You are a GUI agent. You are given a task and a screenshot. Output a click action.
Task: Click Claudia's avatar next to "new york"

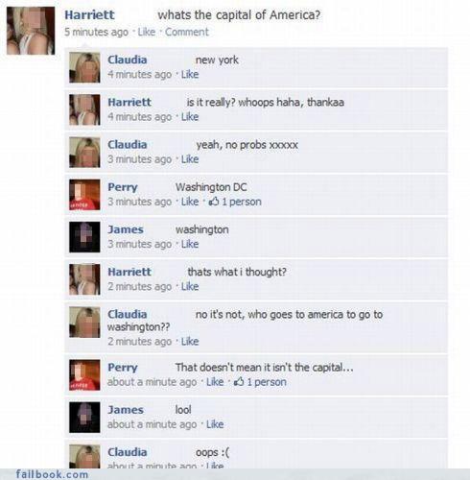click(84, 67)
